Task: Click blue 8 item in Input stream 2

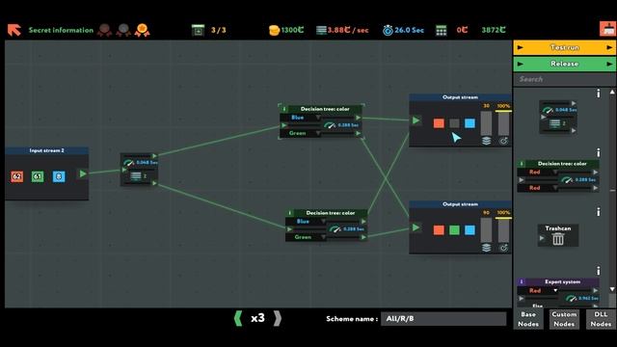Action: tap(59, 176)
